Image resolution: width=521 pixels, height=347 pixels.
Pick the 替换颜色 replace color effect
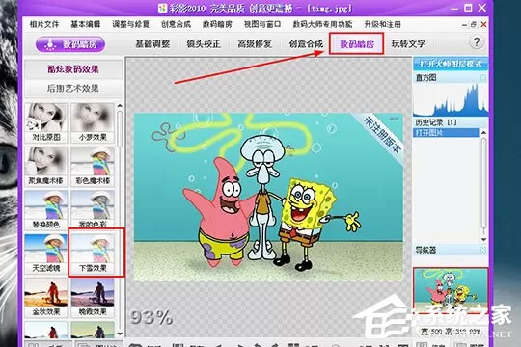click(x=46, y=209)
